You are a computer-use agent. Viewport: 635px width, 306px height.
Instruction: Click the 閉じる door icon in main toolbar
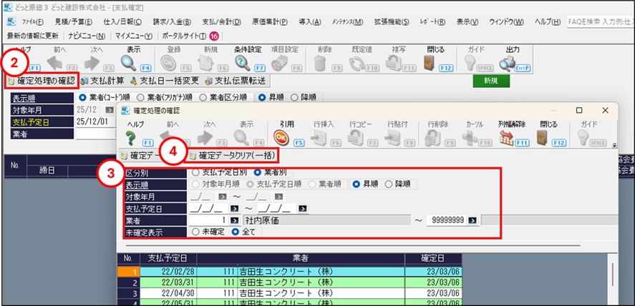[430, 62]
